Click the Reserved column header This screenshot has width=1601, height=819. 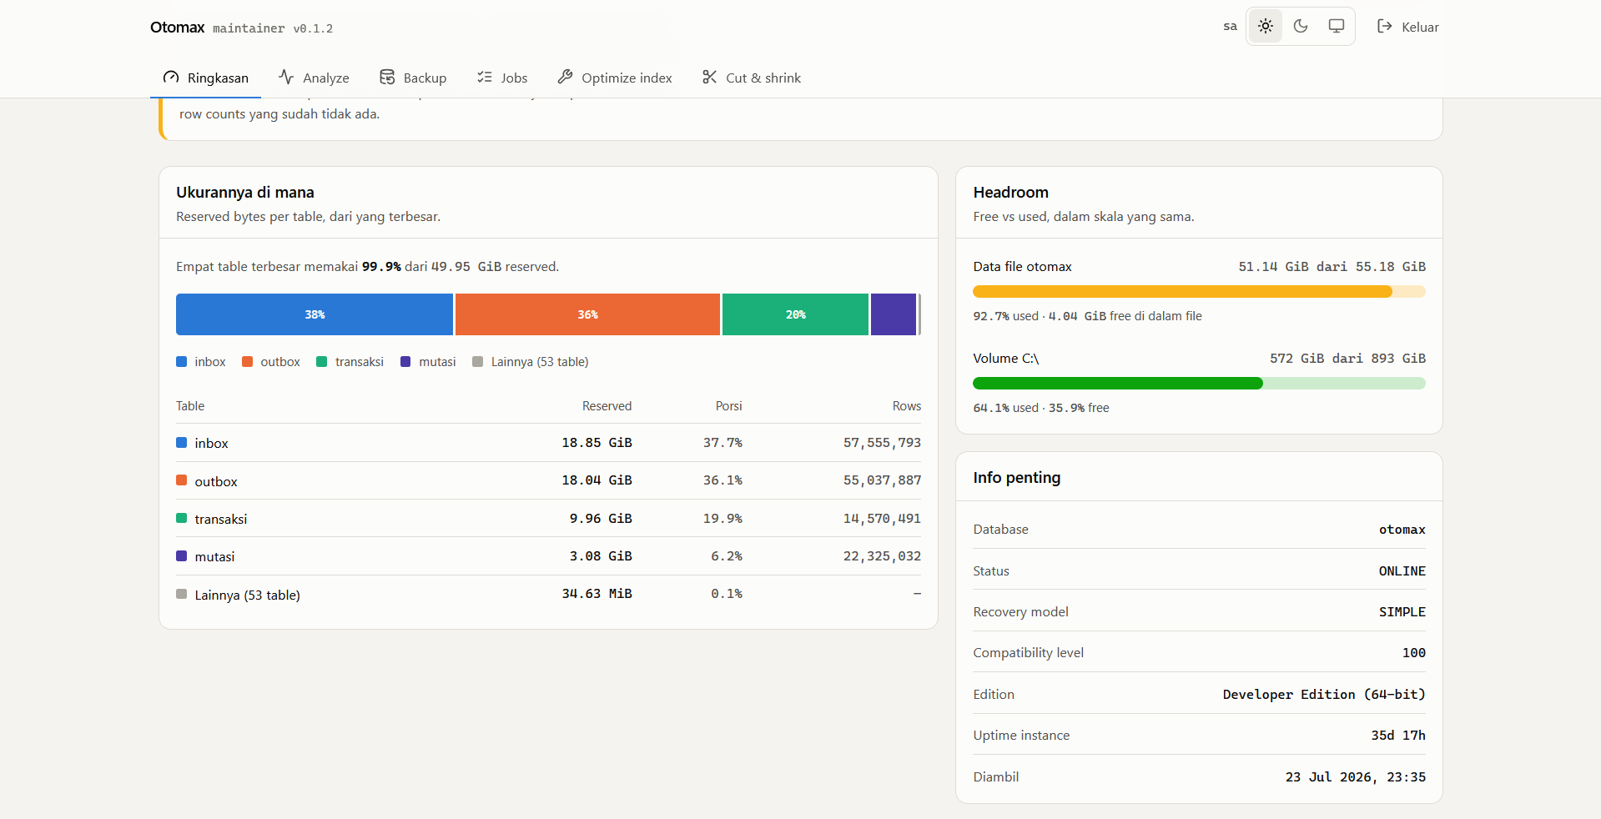pyautogui.click(x=607, y=406)
